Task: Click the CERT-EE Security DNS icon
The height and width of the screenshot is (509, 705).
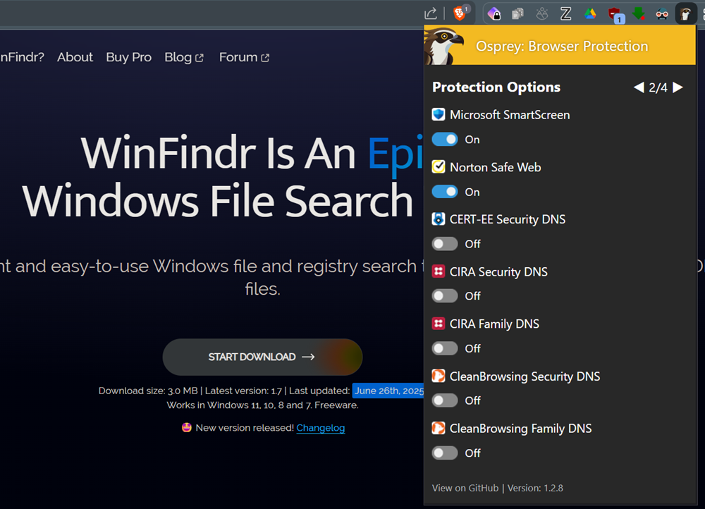Action: click(x=439, y=219)
